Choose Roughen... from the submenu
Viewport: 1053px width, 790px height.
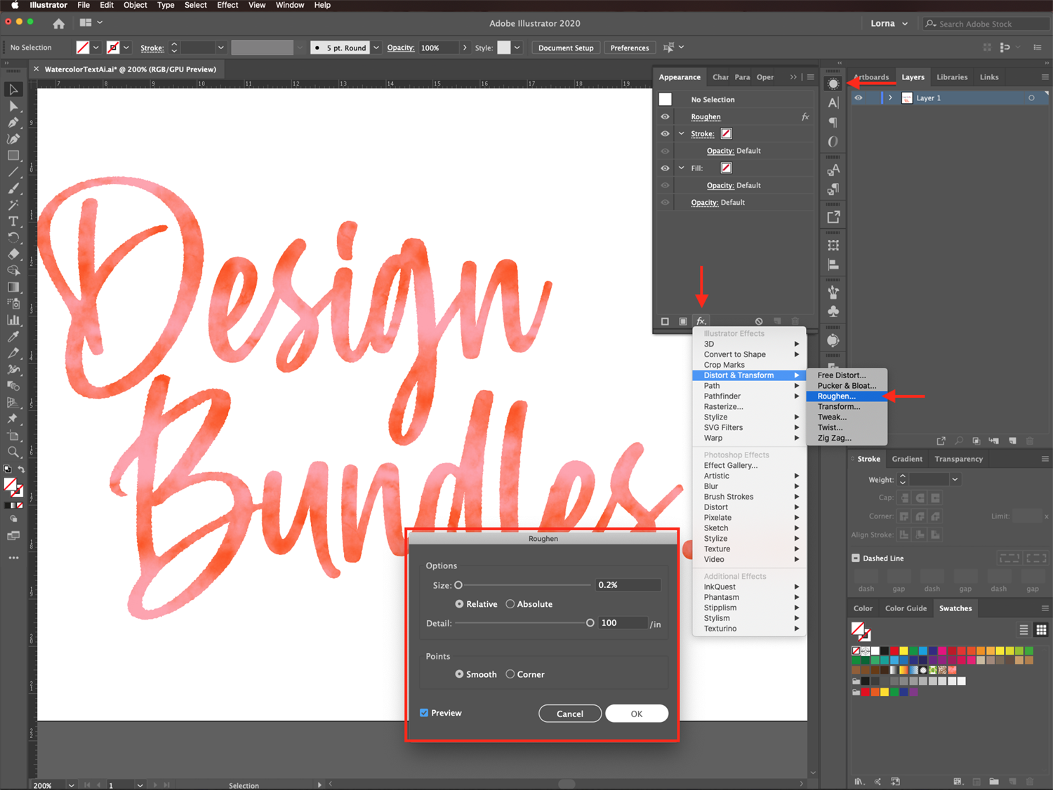pyautogui.click(x=847, y=396)
